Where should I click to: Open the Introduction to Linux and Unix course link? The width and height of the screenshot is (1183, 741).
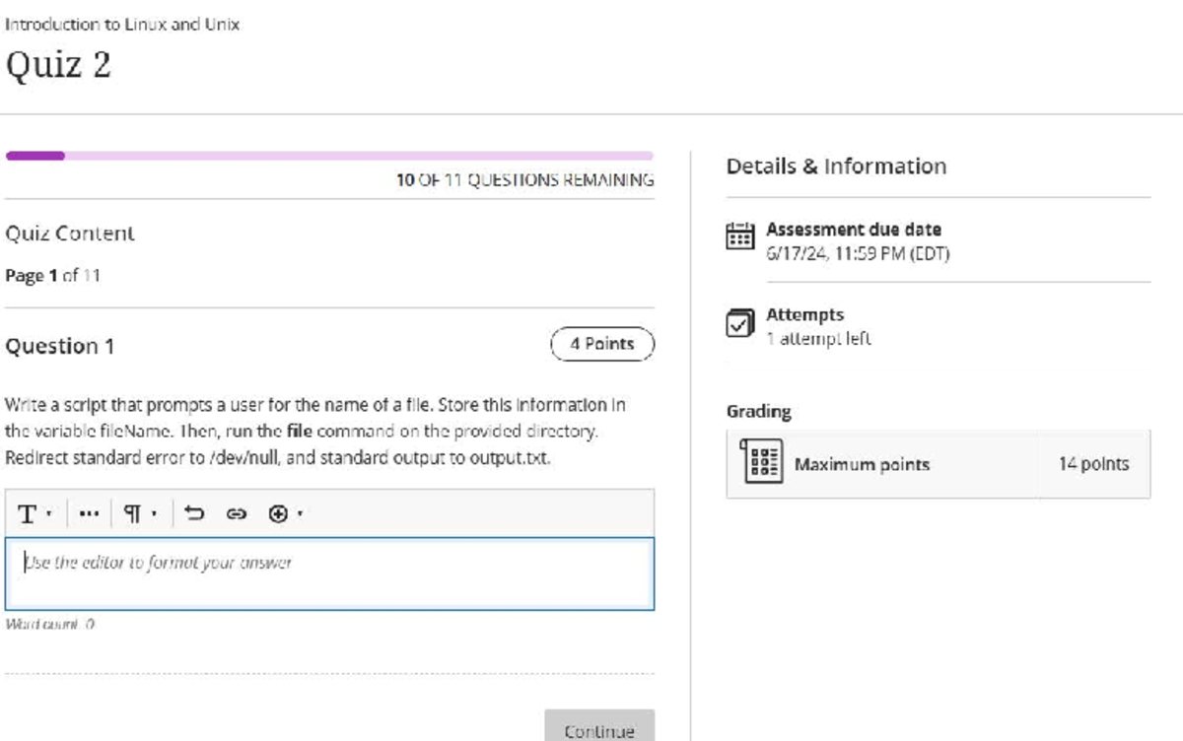coord(121,24)
